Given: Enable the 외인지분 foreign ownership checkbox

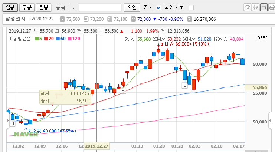Looking at the screenshot, I should [x=191, y=8].
